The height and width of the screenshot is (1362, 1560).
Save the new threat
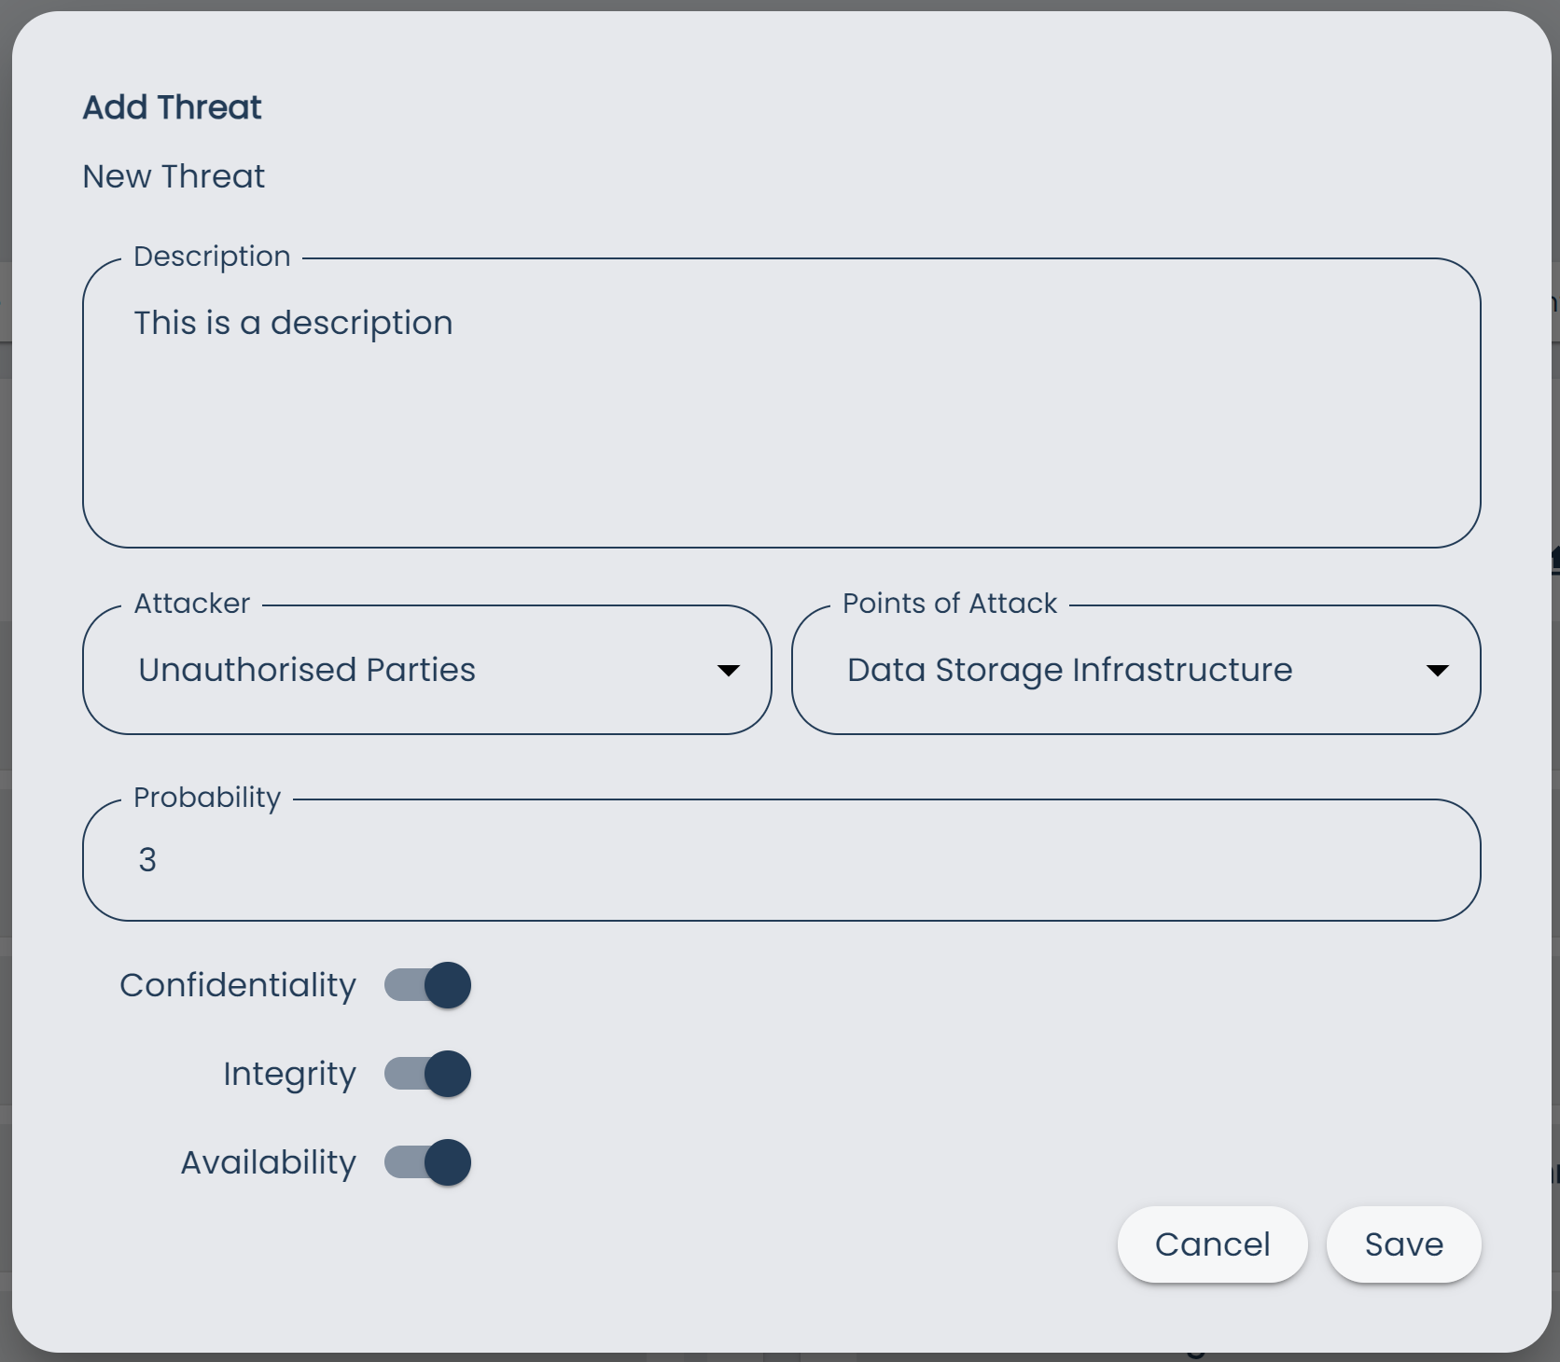(x=1403, y=1244)
